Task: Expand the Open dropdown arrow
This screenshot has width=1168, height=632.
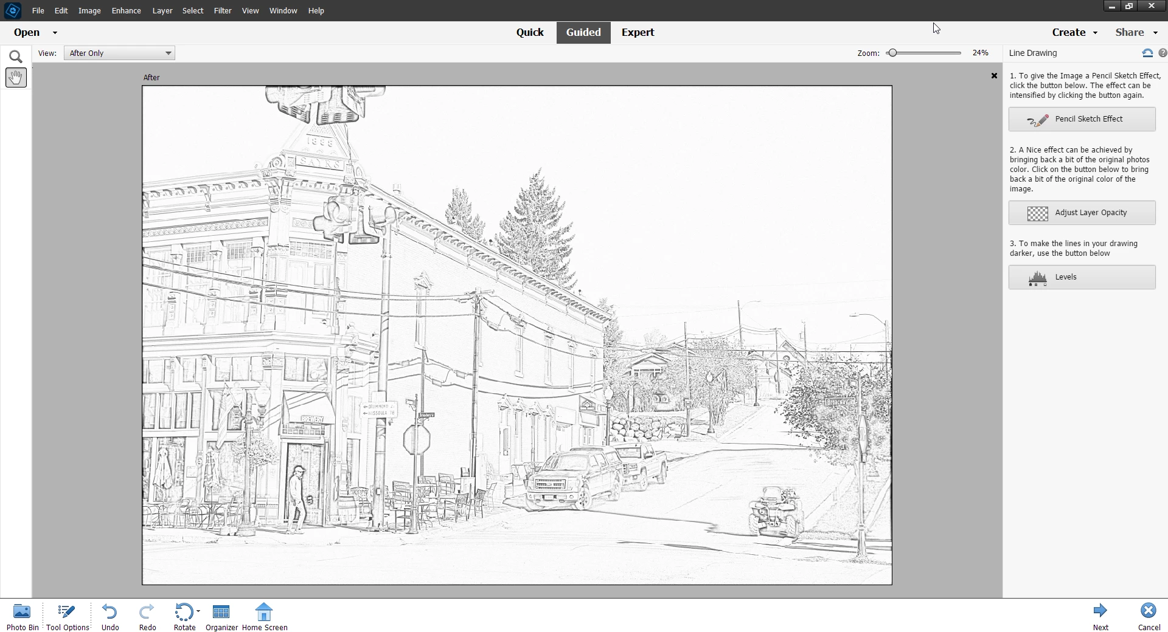Action: pyautogui.click(x=55, y=33)
